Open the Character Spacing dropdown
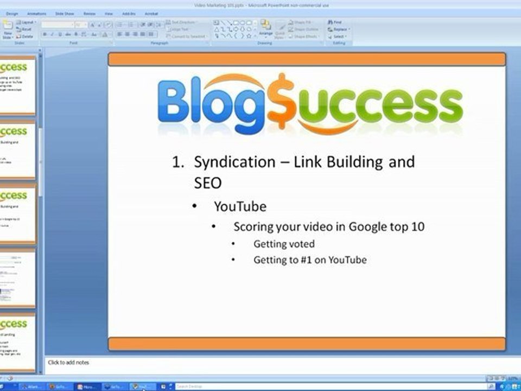Screen dimensions: 521x391 (84, 34)
